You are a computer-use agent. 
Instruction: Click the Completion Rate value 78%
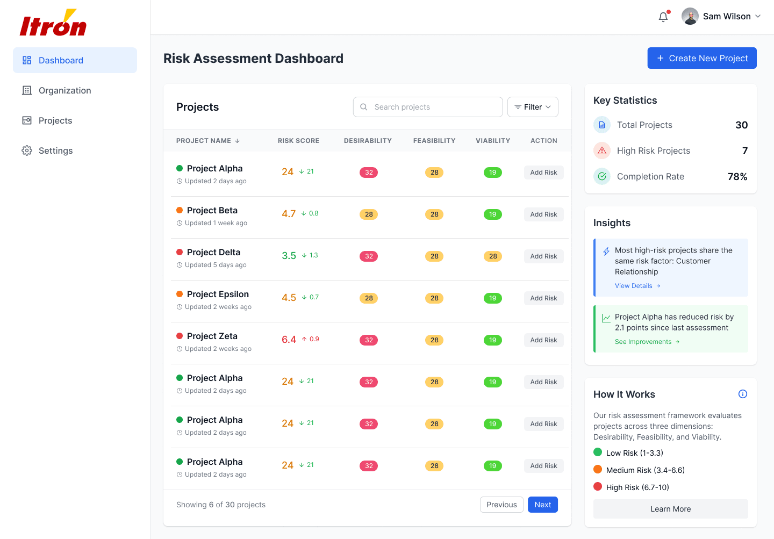737,176
